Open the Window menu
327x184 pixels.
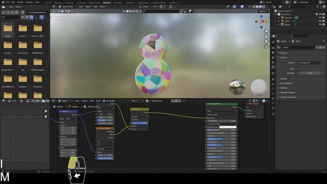[29, 2]
